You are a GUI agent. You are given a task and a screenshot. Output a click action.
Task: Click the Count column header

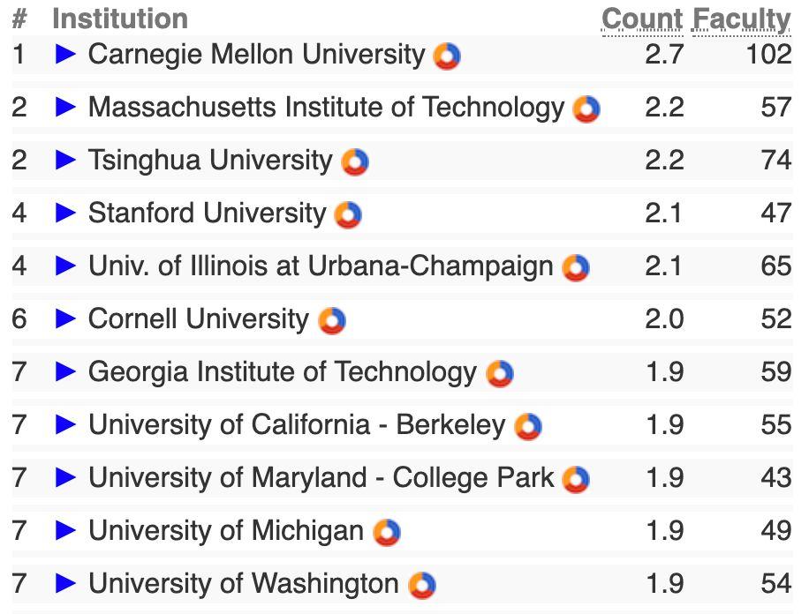click(642, 19)
